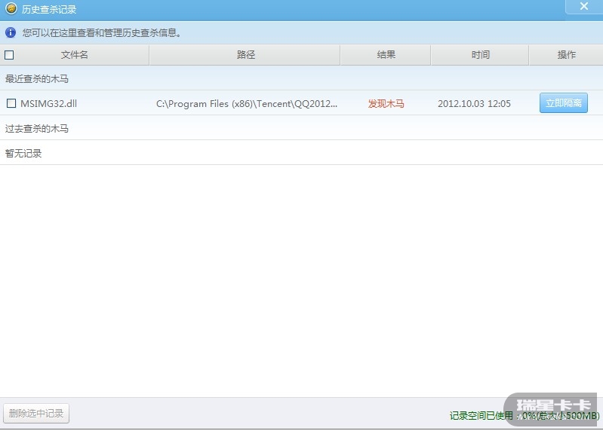Click the 删除选中记录 button

coord(36,414)
